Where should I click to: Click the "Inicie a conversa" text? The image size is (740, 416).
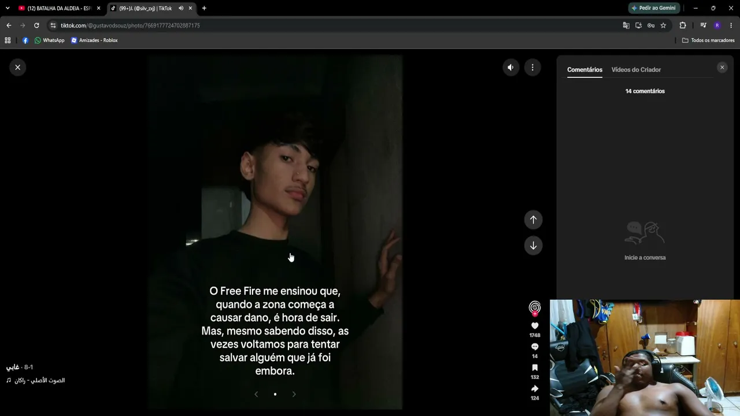(x=645, y=258)
